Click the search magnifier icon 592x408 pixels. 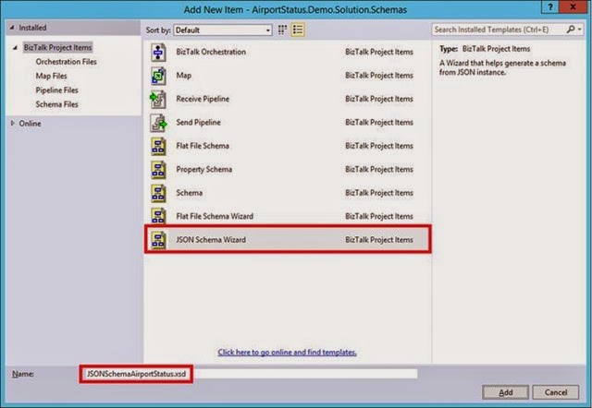coord(571,30)
